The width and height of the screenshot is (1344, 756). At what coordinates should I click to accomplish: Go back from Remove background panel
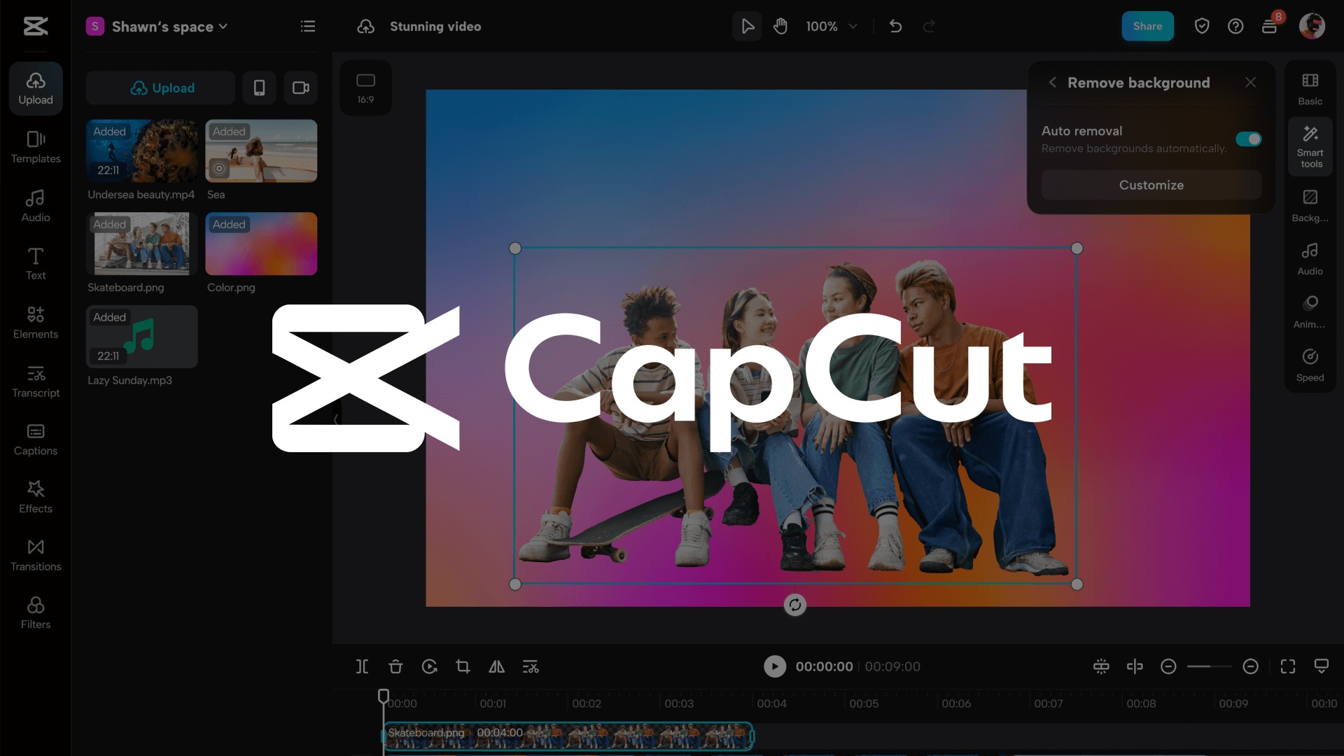pyautogui.click(x=1052, y=83)
